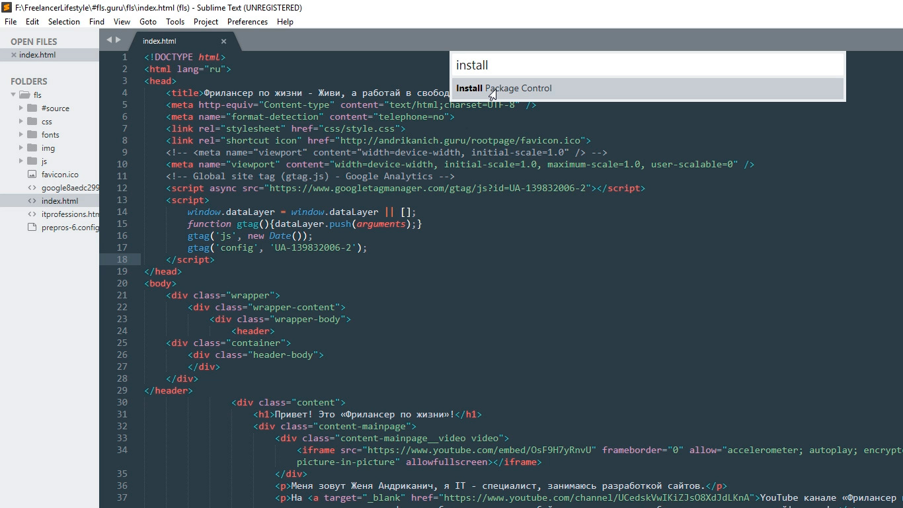Open itprofessions.html in the sidebar
Screen dimensions: 903x508
click(x=69, y=214)
